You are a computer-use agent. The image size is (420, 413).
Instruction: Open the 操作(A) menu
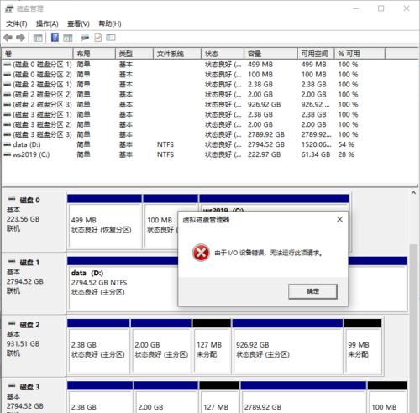(x=47, y=24)
